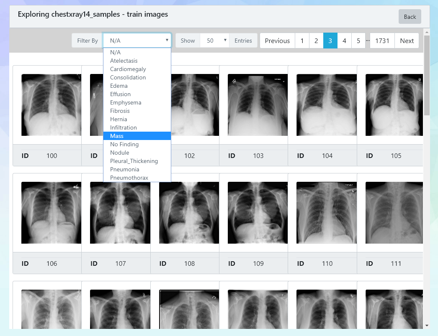Open chest X-ray thumbnail ID 105
This screenshot has height=336, width=438.
pos(394,105)
